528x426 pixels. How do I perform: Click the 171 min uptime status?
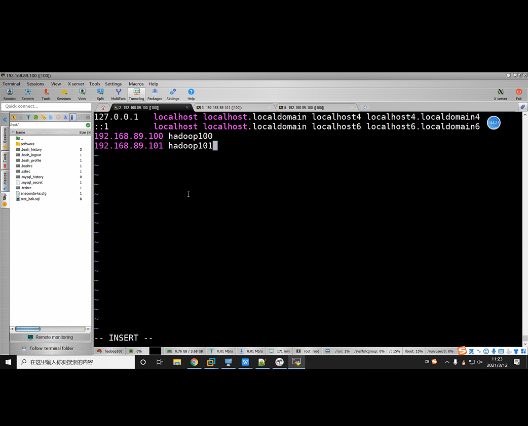tap(280, 351)
